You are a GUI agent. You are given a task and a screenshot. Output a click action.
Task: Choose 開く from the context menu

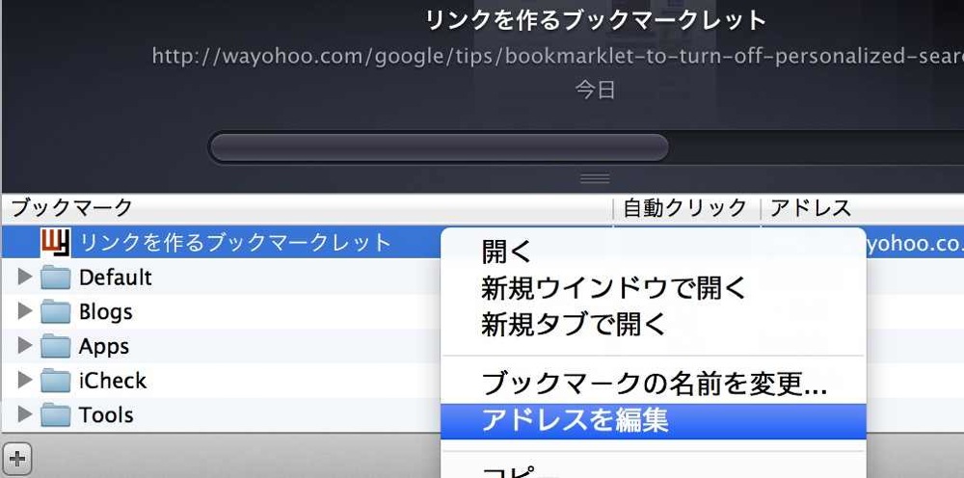click(x=653, y=252)
